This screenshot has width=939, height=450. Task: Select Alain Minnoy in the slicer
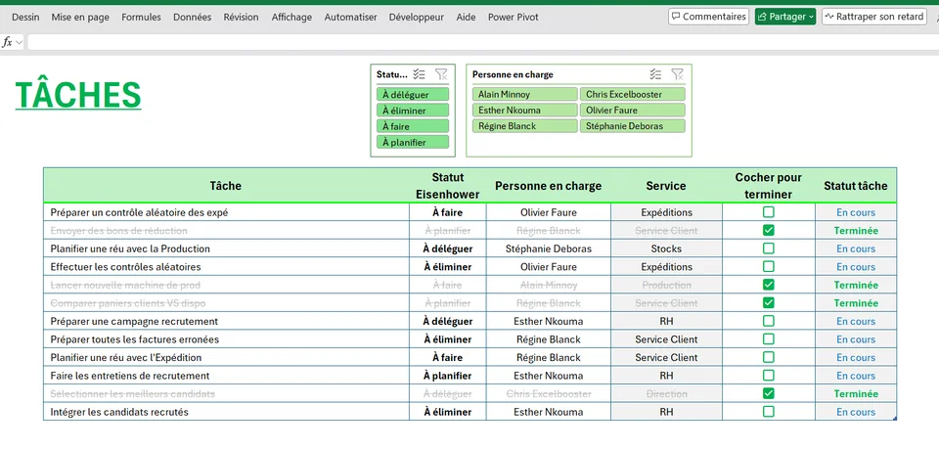click(x=524, y=95)
